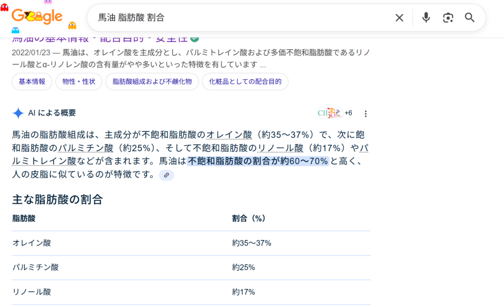
Task: Click the AI overview sparkle icon
Action: click(x=18, y=113)
